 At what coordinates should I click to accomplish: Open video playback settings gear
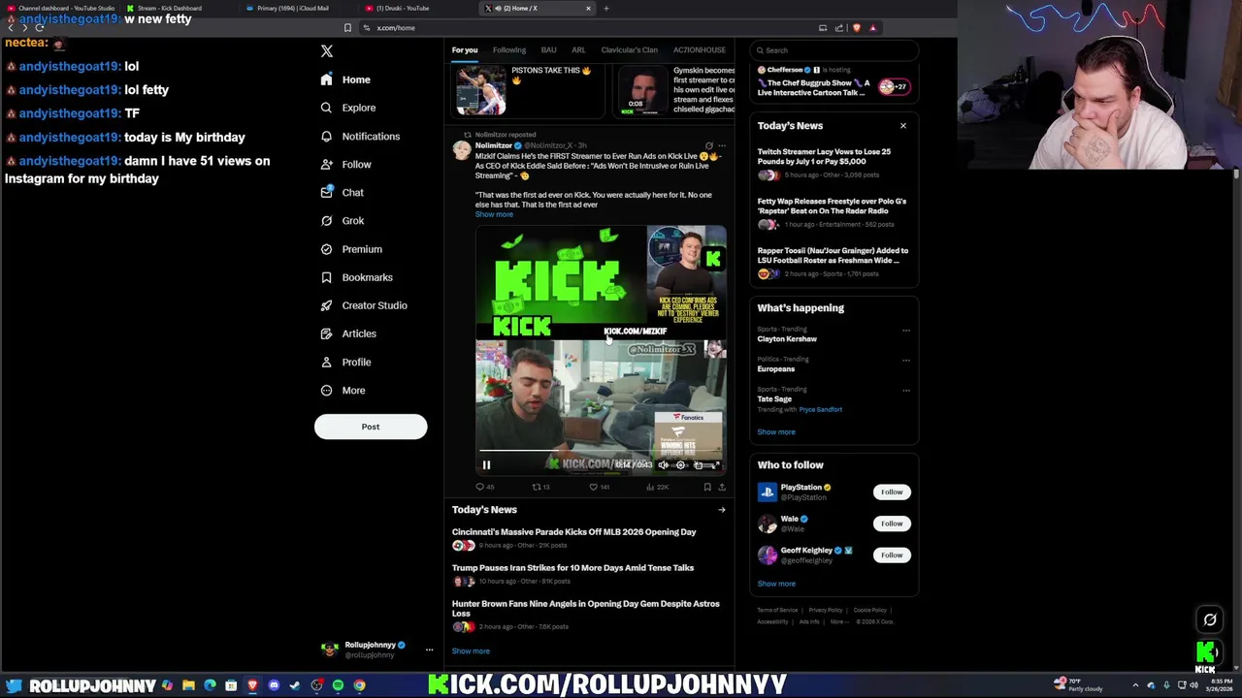click(680, 465)
